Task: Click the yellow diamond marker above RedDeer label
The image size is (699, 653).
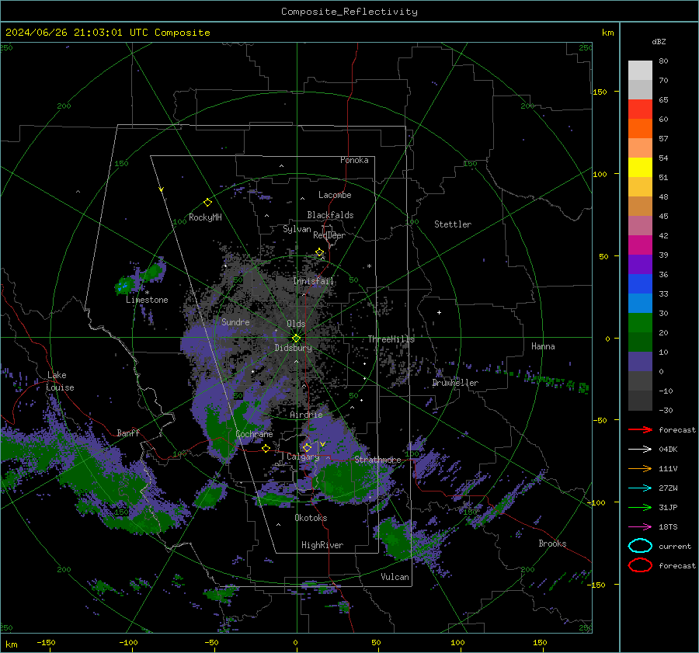Action: coord(320,252)
